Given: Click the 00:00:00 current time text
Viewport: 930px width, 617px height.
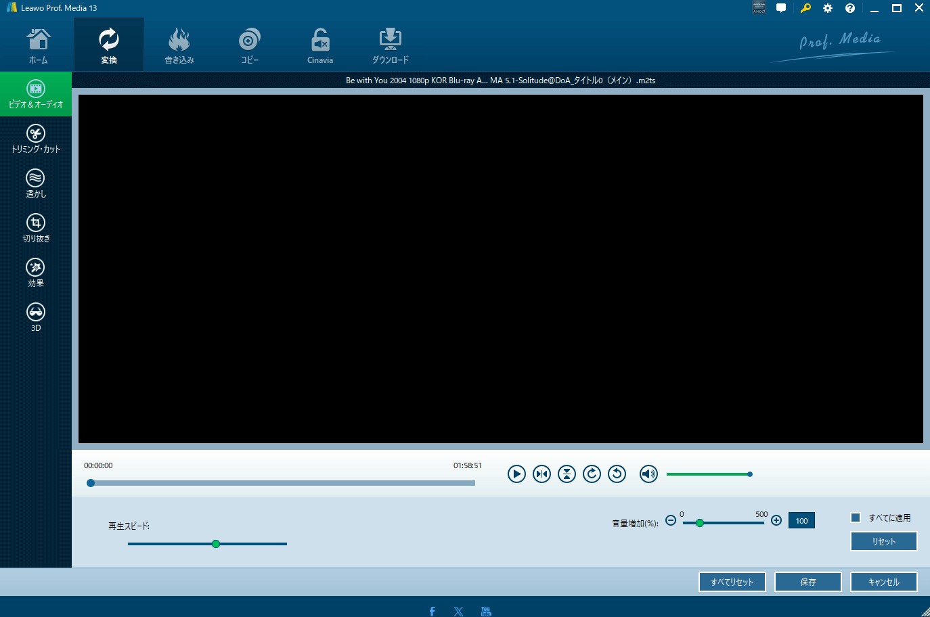Looking at the screenshot, I should click(x=98, y=465).
